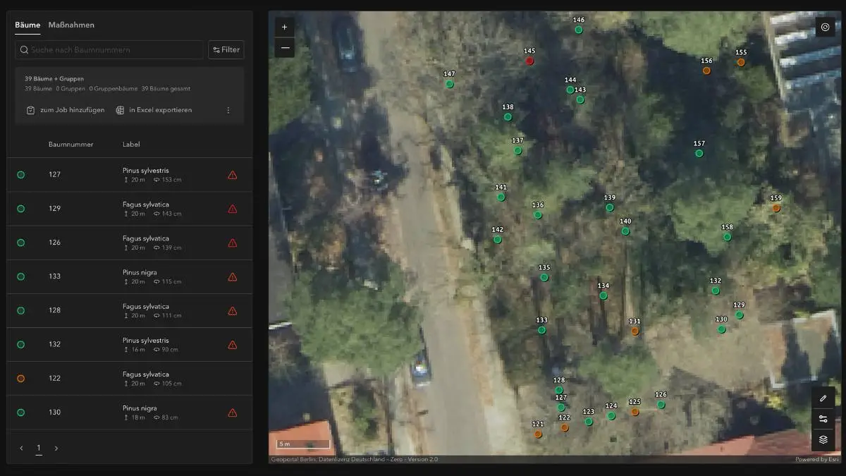Viewport: 846px width, 476px height.
Task: Go to previous page arrow
Action: tap(21, 448)
